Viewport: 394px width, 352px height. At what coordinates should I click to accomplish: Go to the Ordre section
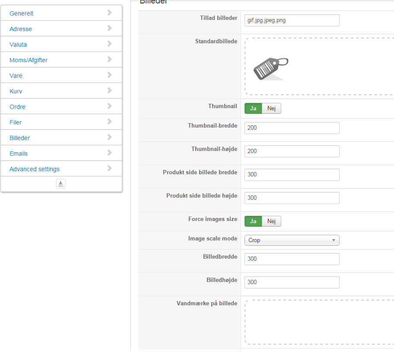18,107
